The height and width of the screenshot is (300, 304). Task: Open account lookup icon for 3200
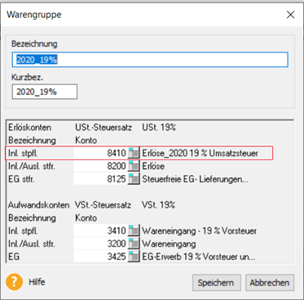click(x=134, y=244)
